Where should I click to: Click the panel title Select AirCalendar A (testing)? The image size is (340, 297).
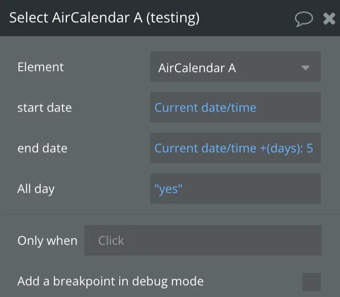(104, 18)
